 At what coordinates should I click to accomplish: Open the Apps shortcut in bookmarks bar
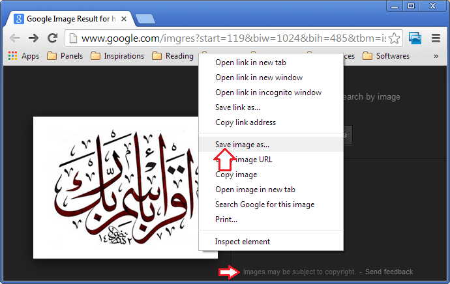click(x=24, y=56)
